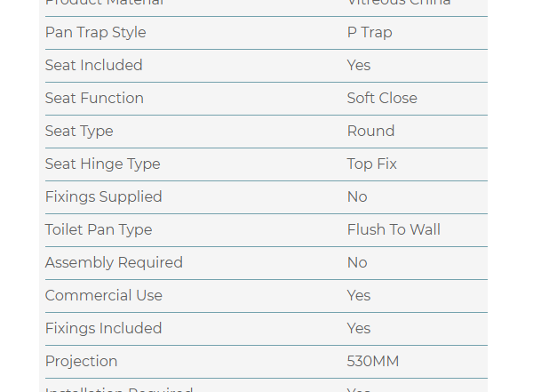
Task: Click the "Seat Included" row label
Action: coord(93,66)
